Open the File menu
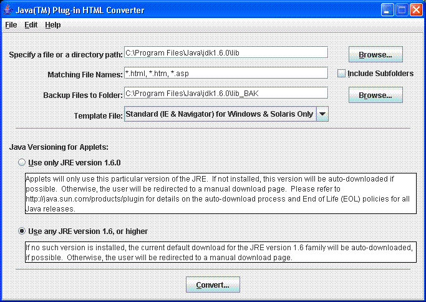426x302 pixels. (11, 25)
